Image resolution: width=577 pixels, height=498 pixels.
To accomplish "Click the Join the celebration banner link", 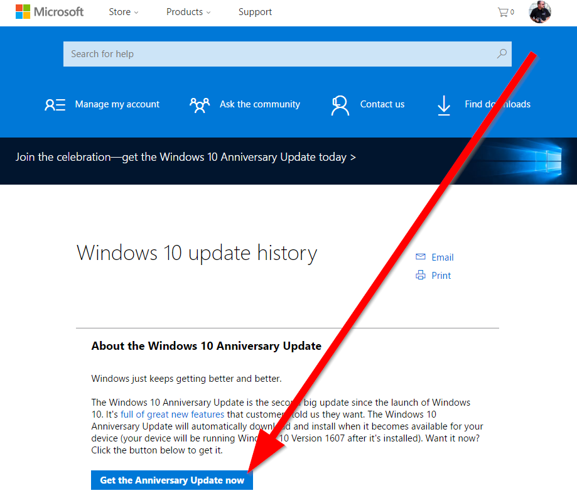I will [x=185, y=157].
